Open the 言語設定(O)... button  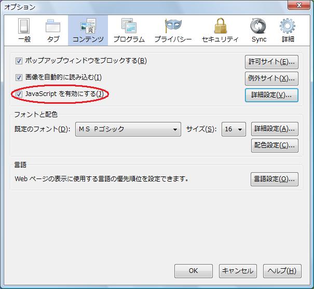tap(275, 180)
